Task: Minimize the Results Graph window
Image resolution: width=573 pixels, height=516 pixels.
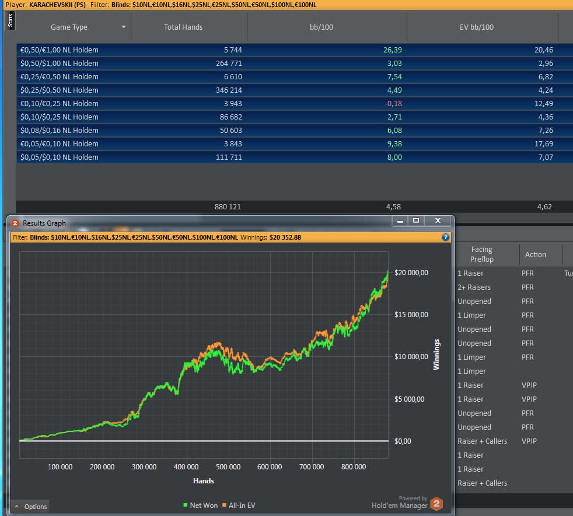Action: pyautogui.click(x=400, y=220)
